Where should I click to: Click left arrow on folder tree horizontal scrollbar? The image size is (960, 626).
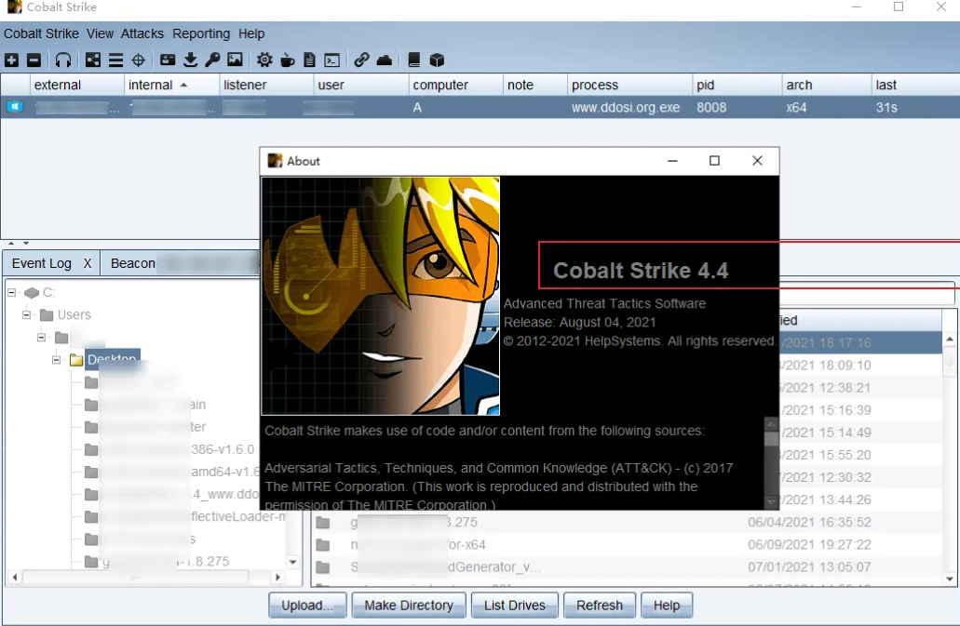click(15, 577)
